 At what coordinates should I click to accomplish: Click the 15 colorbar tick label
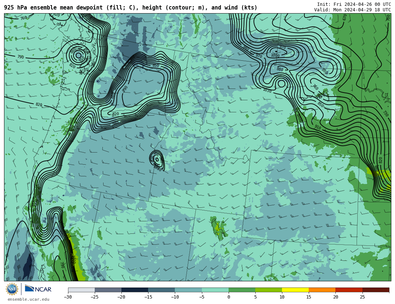pyautogui.click(x=309, y=297)
